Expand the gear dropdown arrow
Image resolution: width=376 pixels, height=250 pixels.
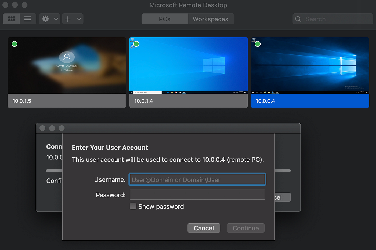(56, 19)
